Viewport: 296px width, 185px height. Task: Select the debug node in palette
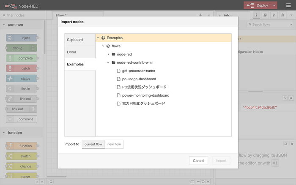22,48
